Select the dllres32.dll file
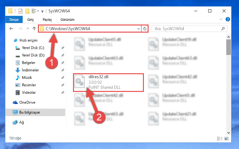 [108, 82]
